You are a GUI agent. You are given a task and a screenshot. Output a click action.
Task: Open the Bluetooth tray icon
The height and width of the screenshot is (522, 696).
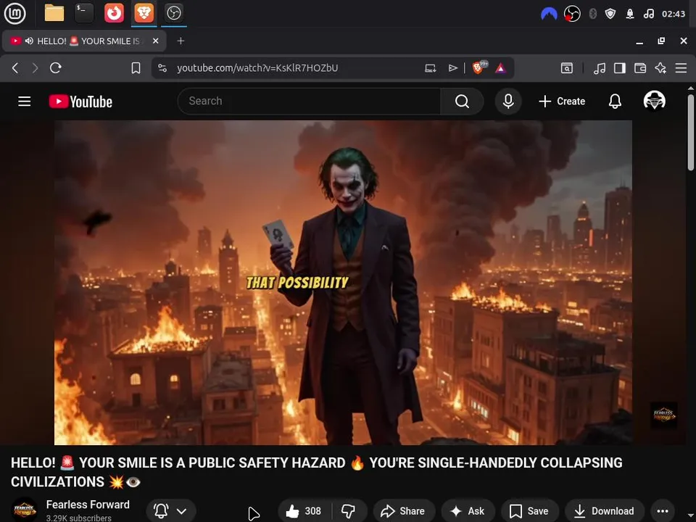(592, 14)
